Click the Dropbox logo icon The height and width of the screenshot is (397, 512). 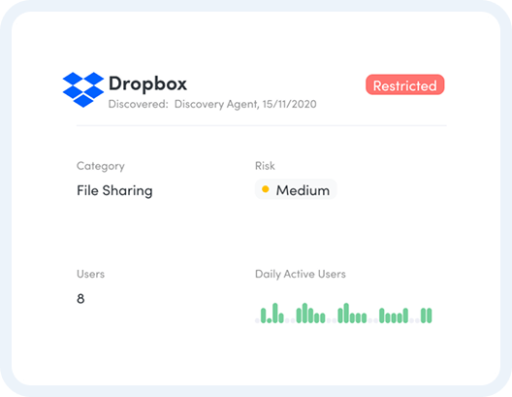(x=83, y=89)
